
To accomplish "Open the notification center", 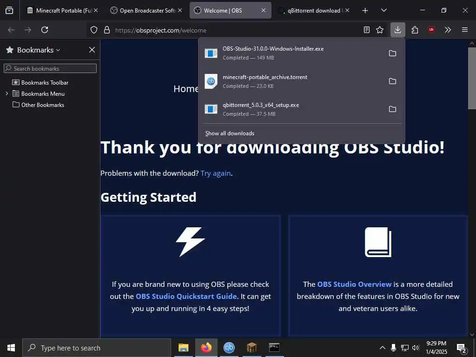I will (x=462, y=348).
